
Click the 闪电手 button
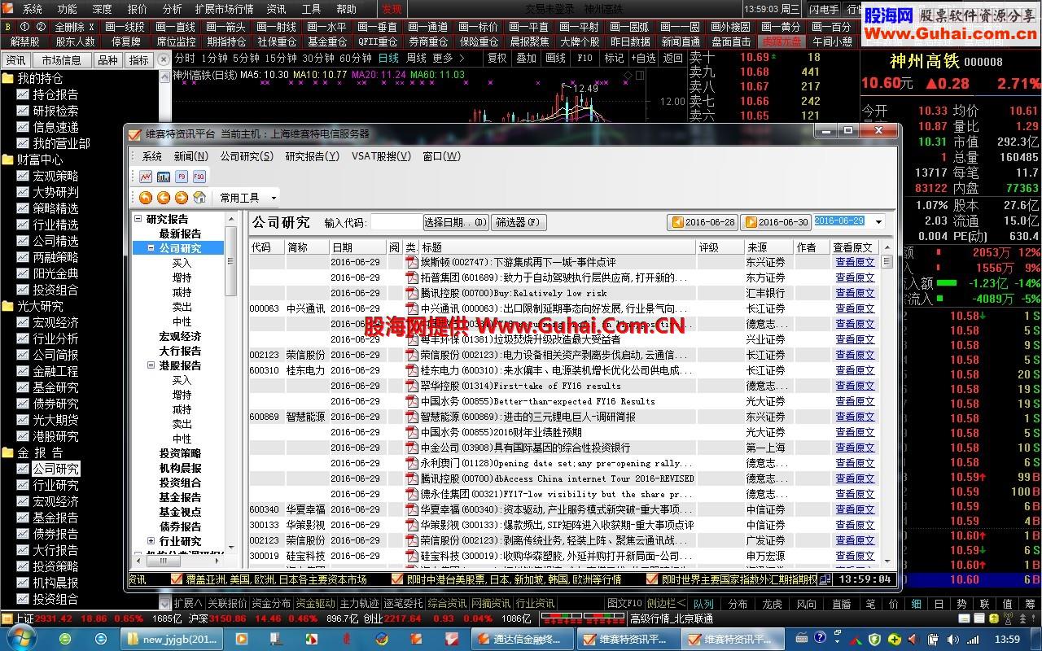[x=825, y=9]
